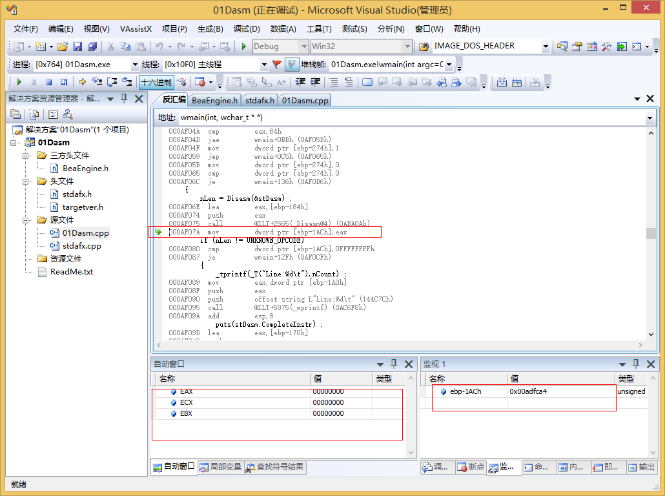Expand the IMAGE_DOS_HEADER find combo box
The image size is (665, 496).
point(546,46)
